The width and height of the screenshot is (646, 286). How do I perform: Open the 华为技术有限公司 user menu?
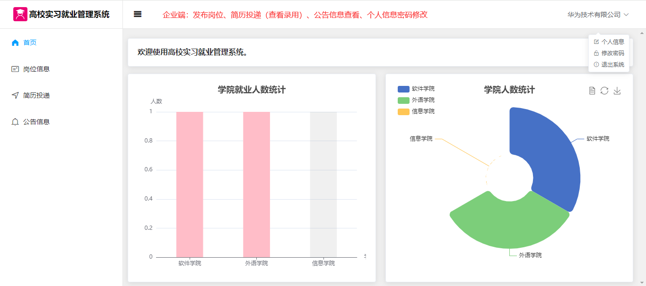click(x=598, y=15)
